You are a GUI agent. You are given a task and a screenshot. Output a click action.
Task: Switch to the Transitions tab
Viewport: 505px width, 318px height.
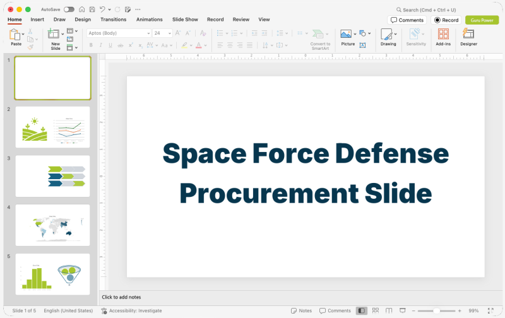click(114, 20)
